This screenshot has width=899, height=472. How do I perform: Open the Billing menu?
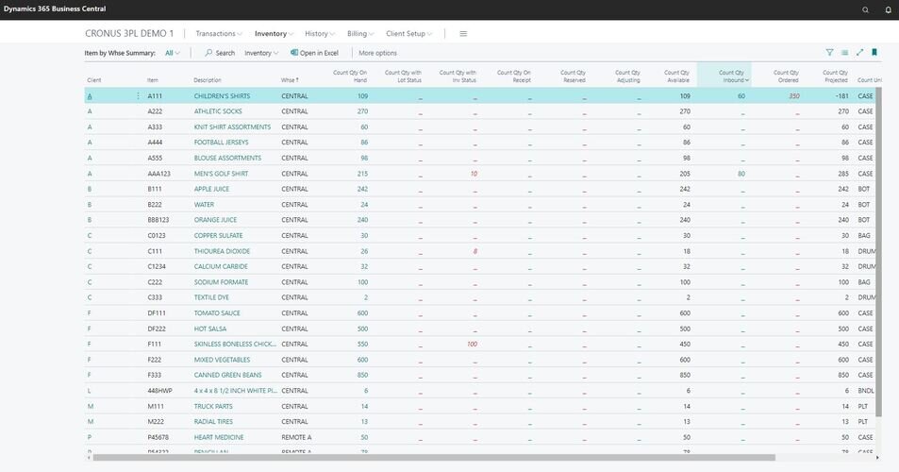point(360,34)
